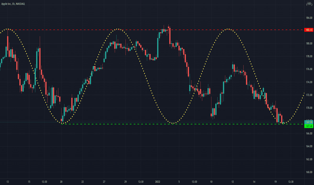The image size is (314, 185).
Task: Click the 160.00 price scale label
Action: [309, 172]
